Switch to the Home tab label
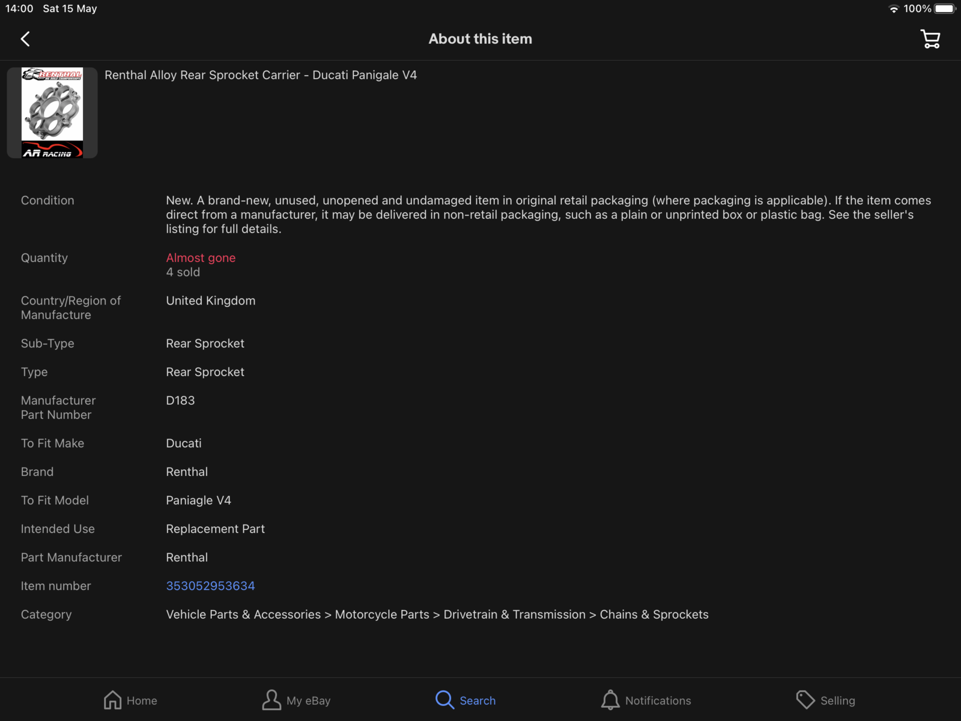This screenshot has width=961, height=721. [x=142, y=701]
